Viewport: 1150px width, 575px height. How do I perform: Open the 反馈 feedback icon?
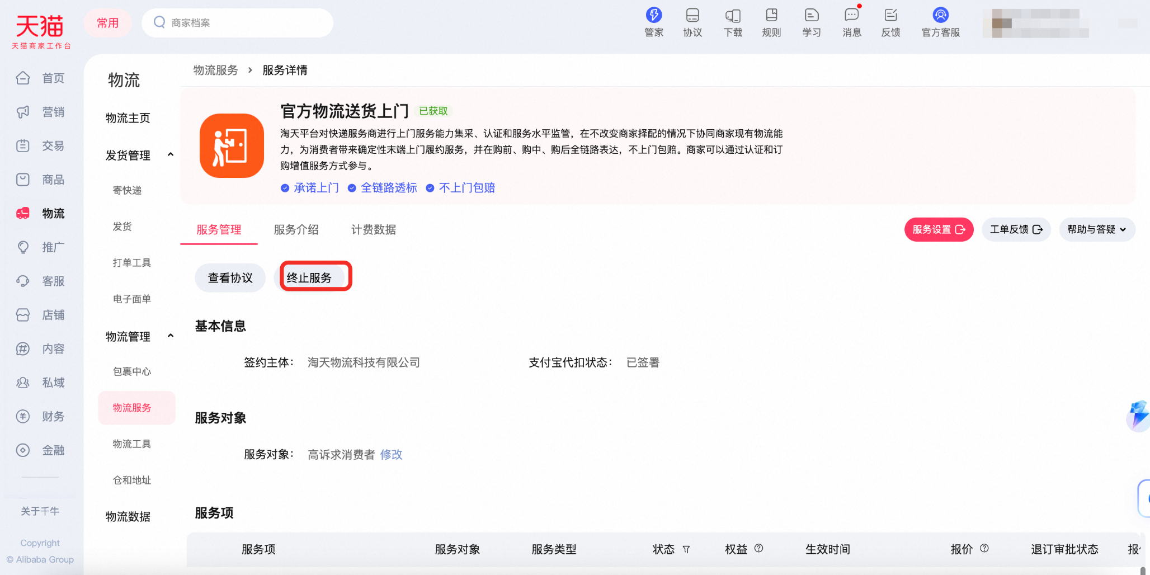pos(891,22)
